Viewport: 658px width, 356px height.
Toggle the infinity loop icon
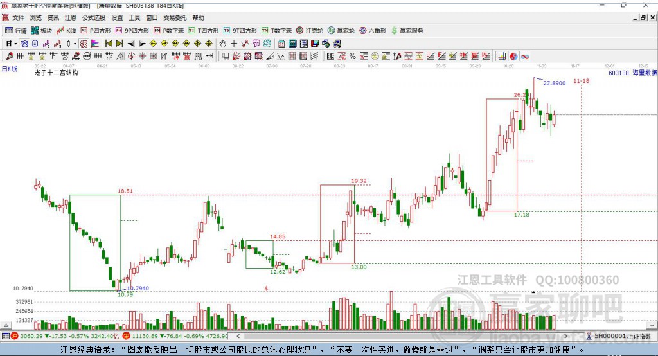point(524,57)
